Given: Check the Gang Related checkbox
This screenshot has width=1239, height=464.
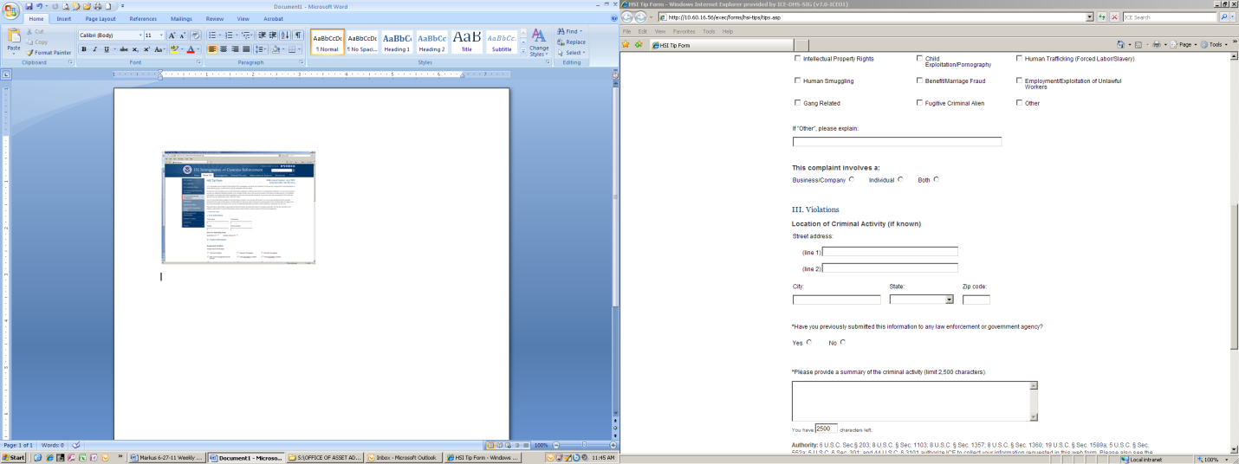Looking at the screenshot, I should click(x=798, y=103).
